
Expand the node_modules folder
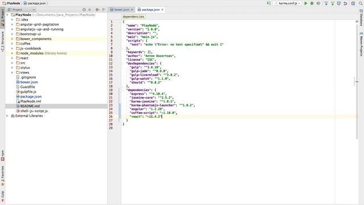tap(13, 53)
